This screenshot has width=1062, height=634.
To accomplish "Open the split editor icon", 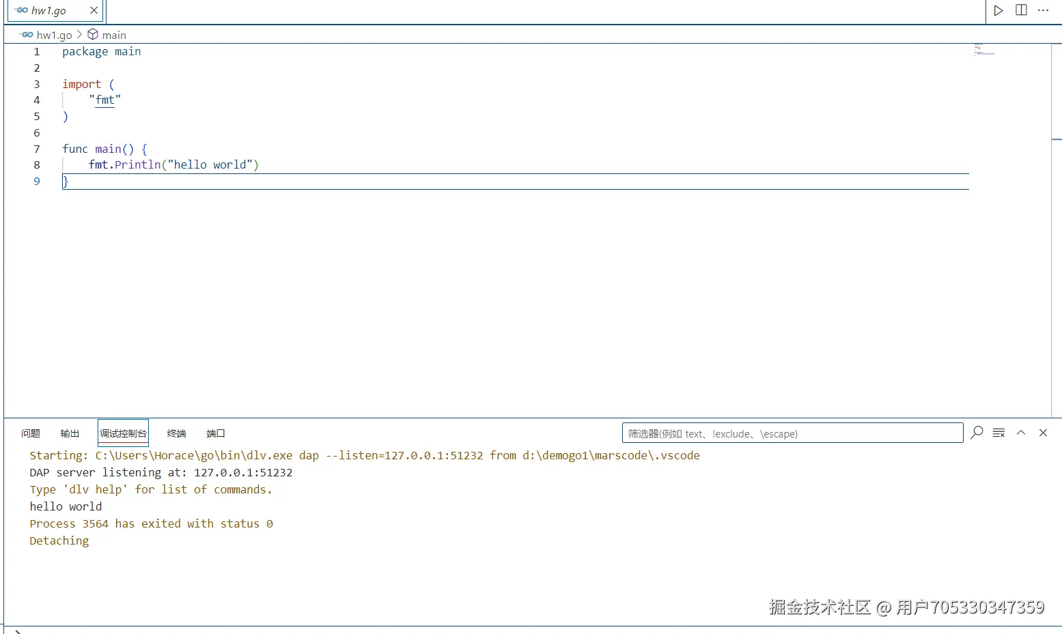I will [x=1020, y=10].
